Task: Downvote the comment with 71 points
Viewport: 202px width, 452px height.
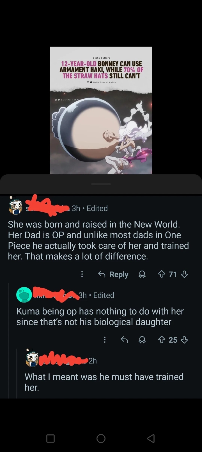Action: tap(184, 274)
